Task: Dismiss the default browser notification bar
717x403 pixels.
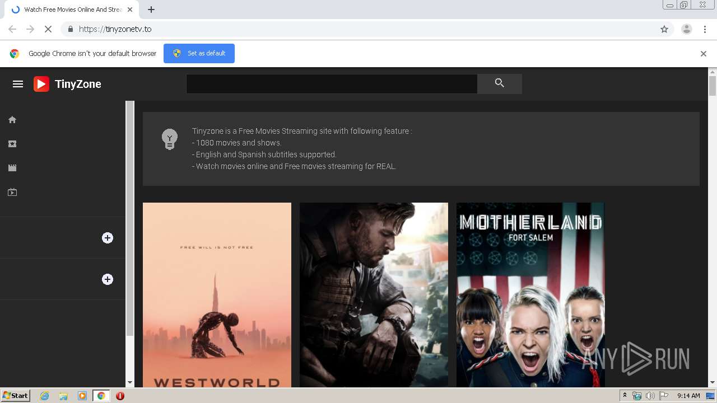Action: (704, 54)
